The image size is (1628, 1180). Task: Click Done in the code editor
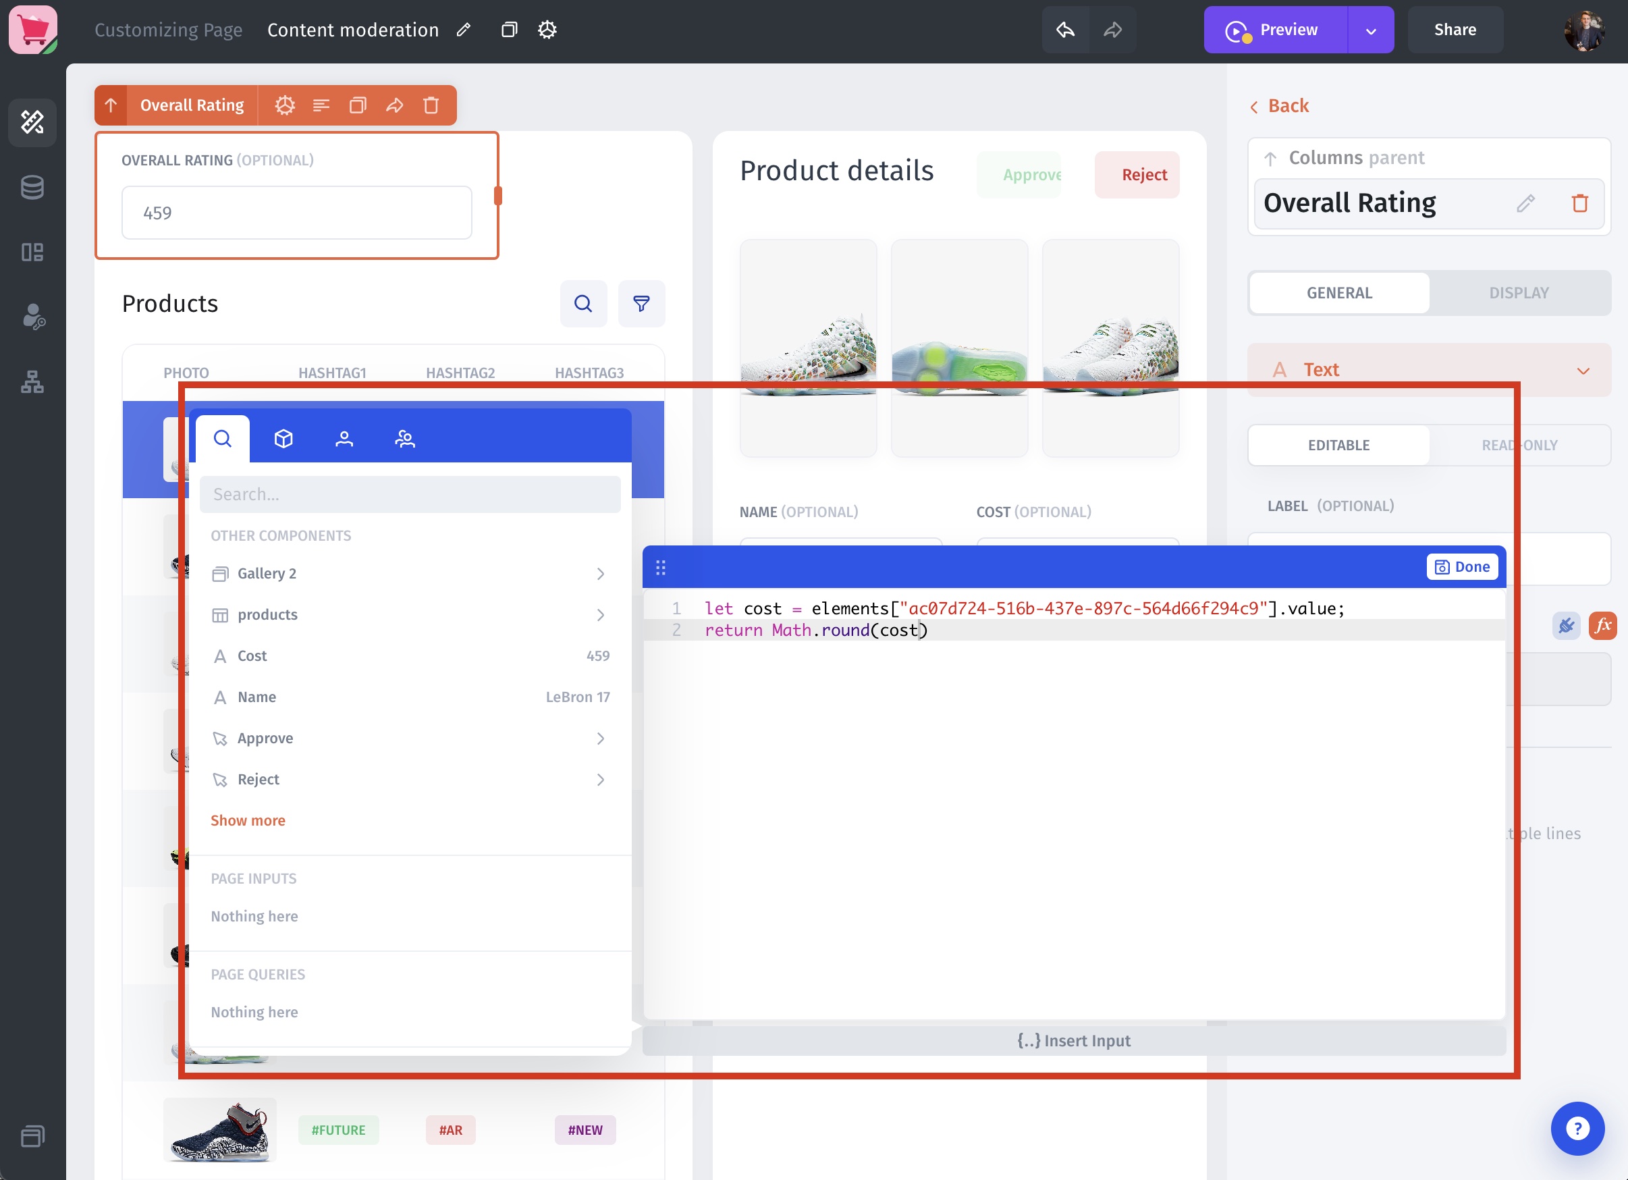(x=1461, y=567)
